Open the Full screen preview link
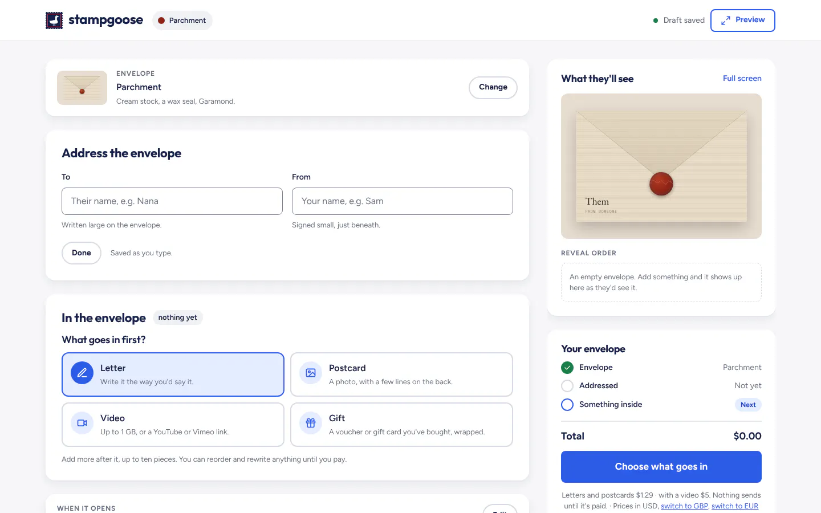Image resolution: width=821 pixels, height=513 pixels. tap(742, 79)
